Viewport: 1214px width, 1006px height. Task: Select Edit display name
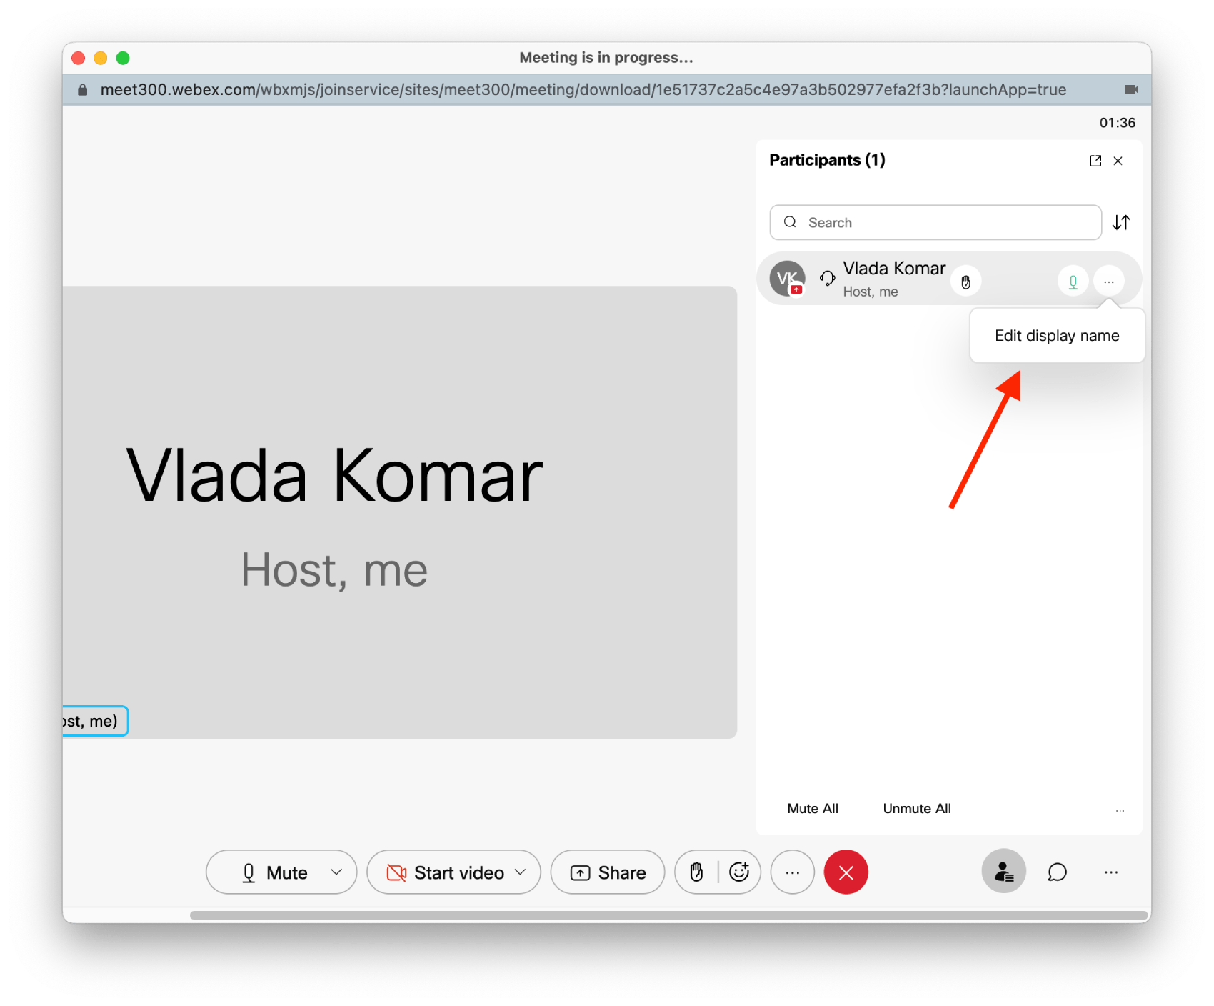click(x=1057, y=335)
